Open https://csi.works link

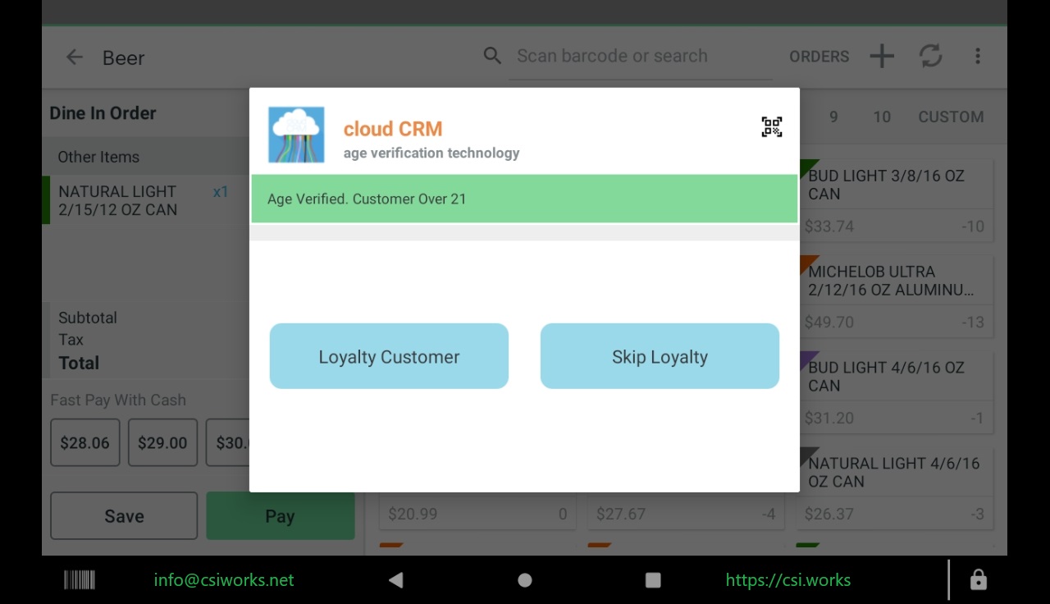coord(788,580)
